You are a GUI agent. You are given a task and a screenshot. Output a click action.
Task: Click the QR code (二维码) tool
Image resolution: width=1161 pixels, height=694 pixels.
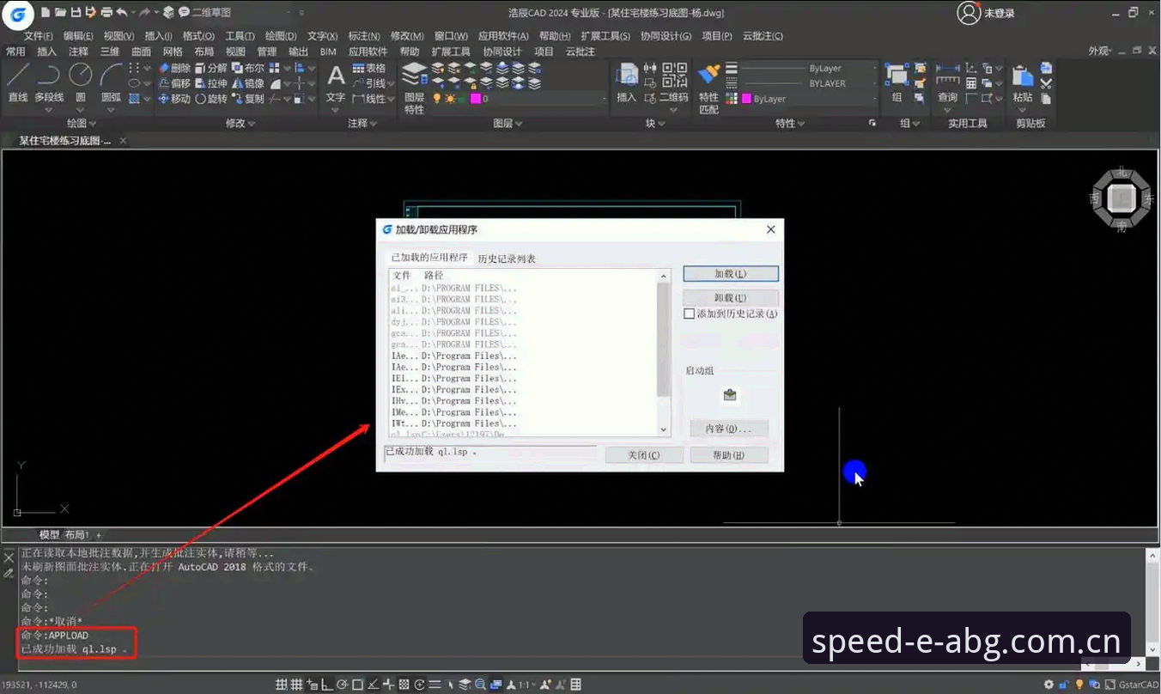[x=674, y=82]
